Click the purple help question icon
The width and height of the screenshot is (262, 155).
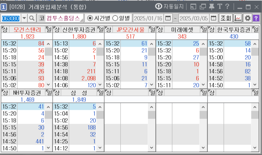point(256,18)
